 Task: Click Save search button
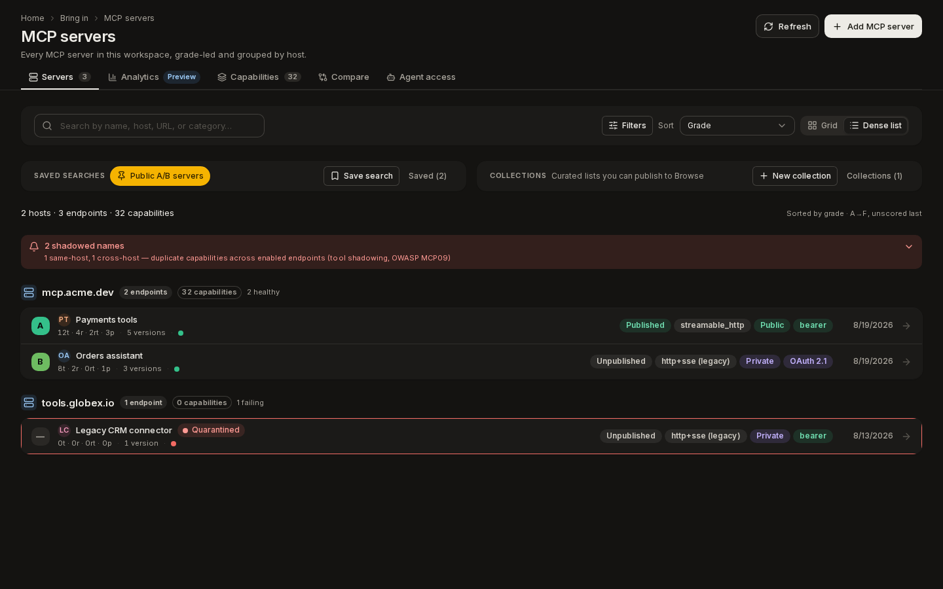361,176
